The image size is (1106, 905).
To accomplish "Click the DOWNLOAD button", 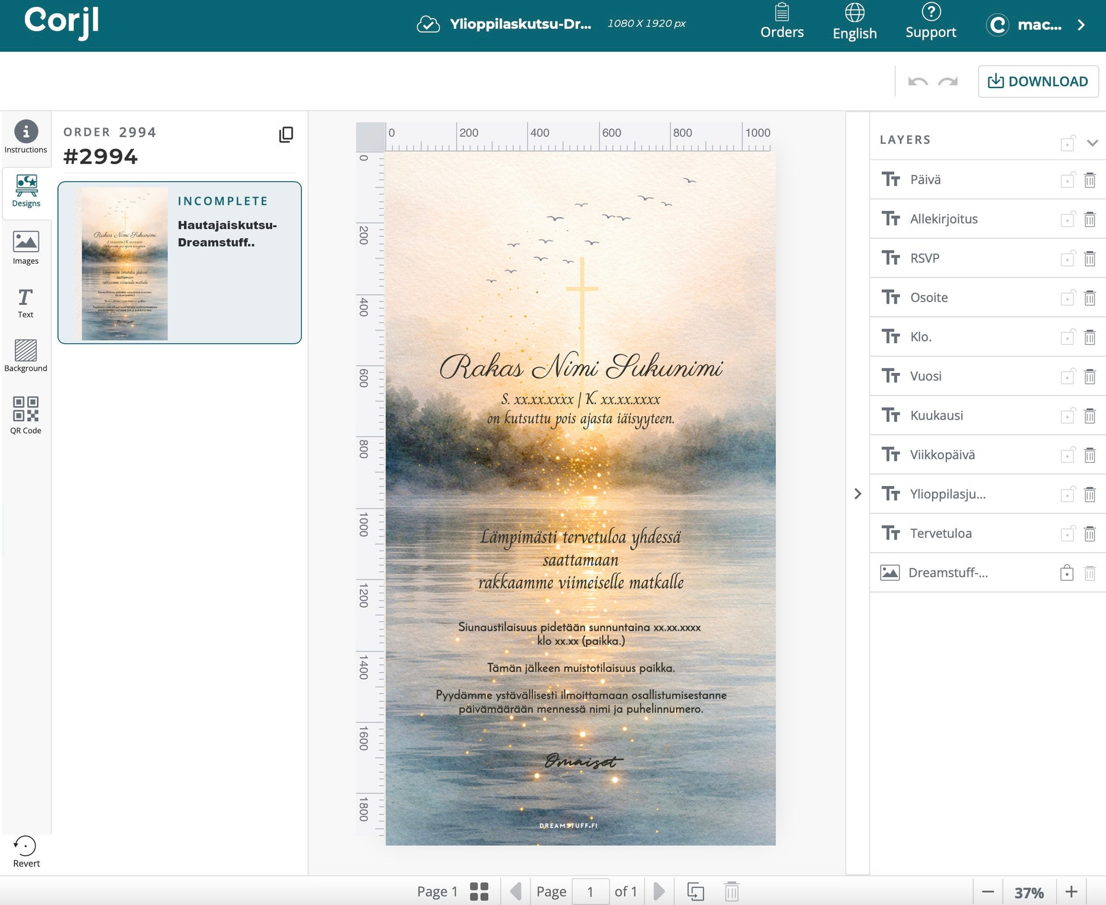I will coord(1038,81).
